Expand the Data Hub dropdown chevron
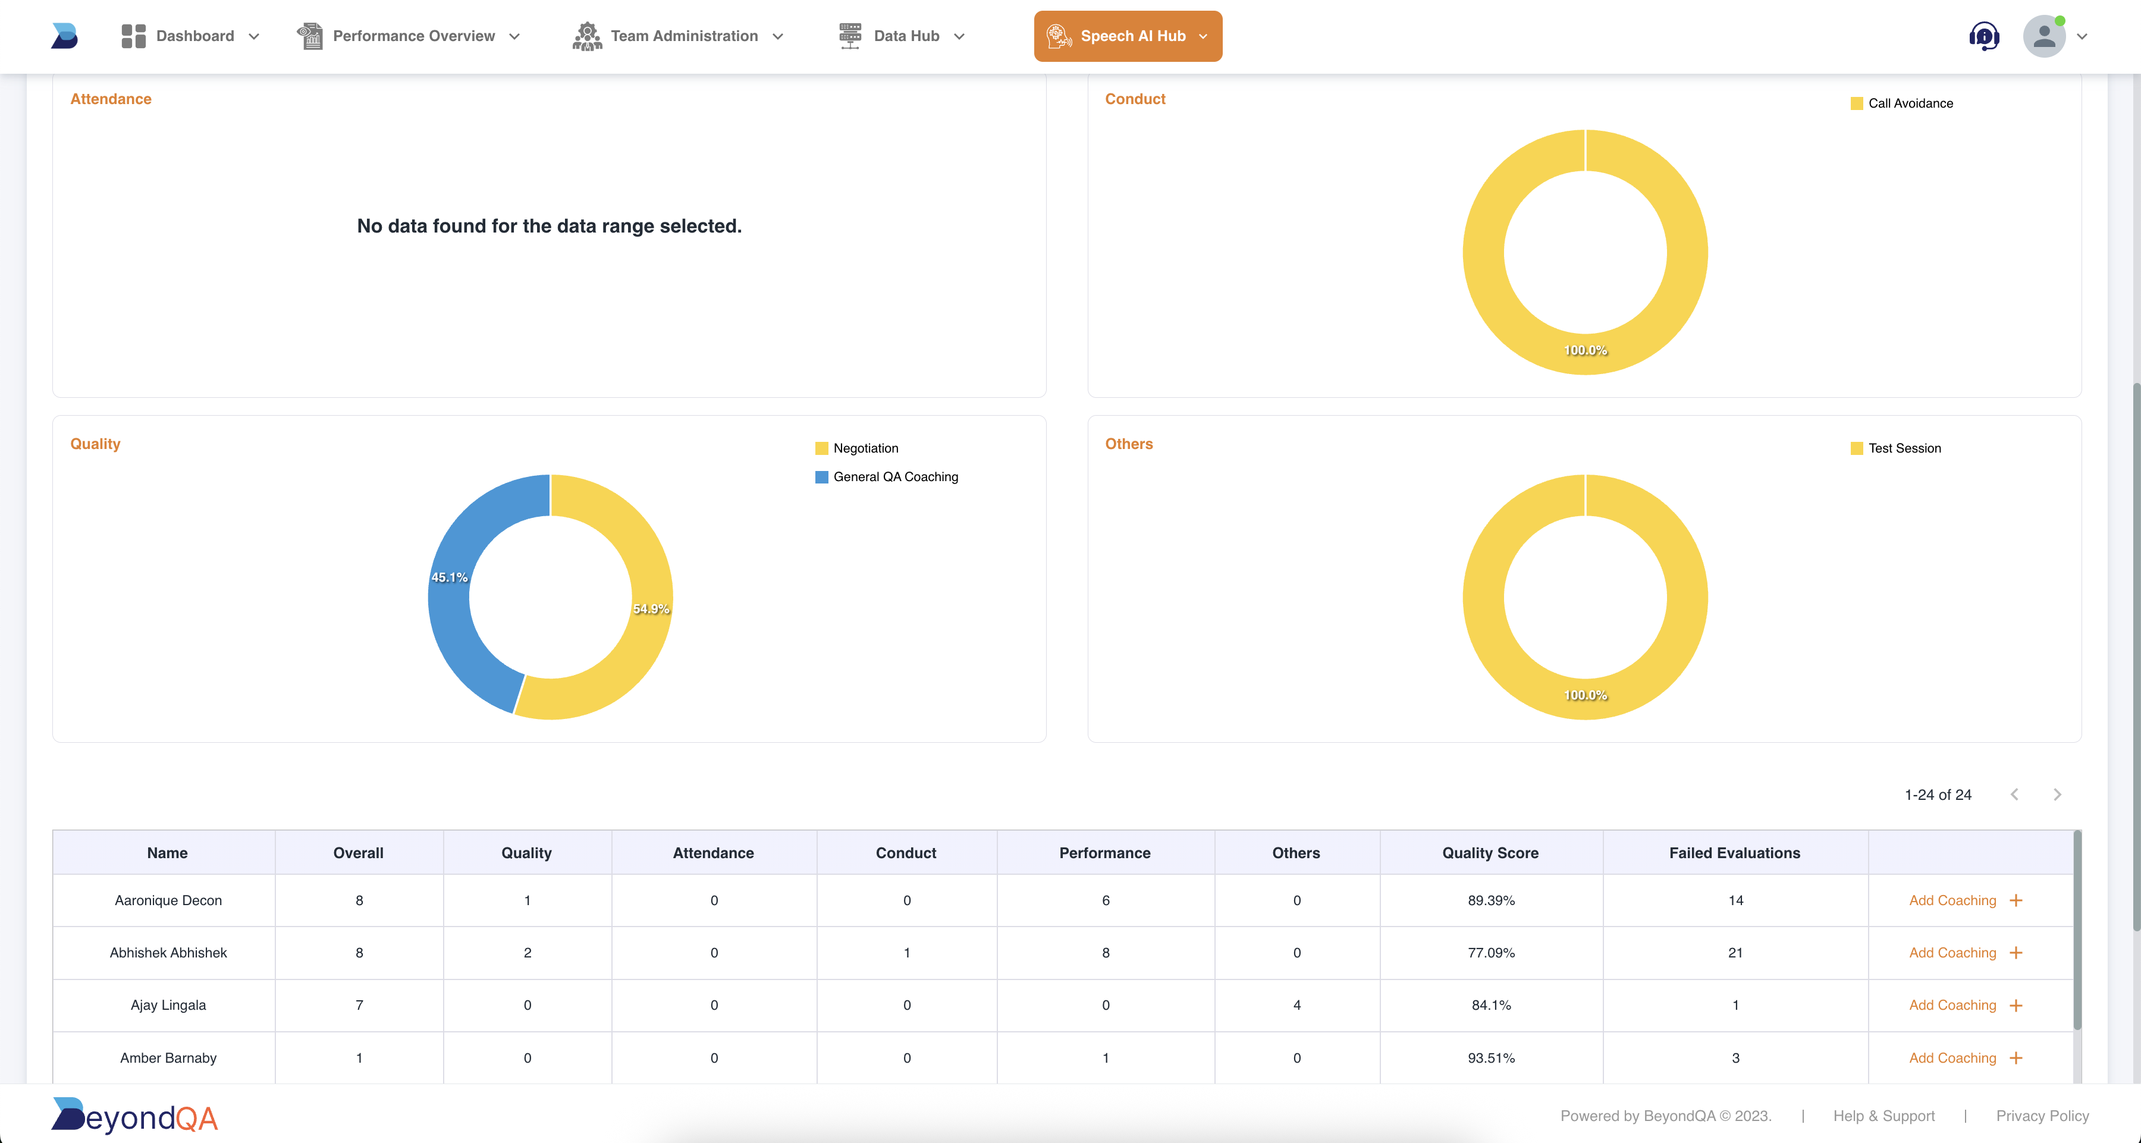The width and height of the screenshot is (2141, 1143). click(959, 37)
